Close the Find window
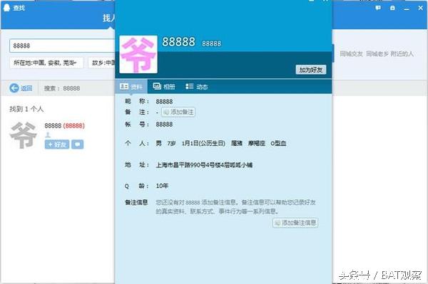428x284 pixels. (421, 8)
